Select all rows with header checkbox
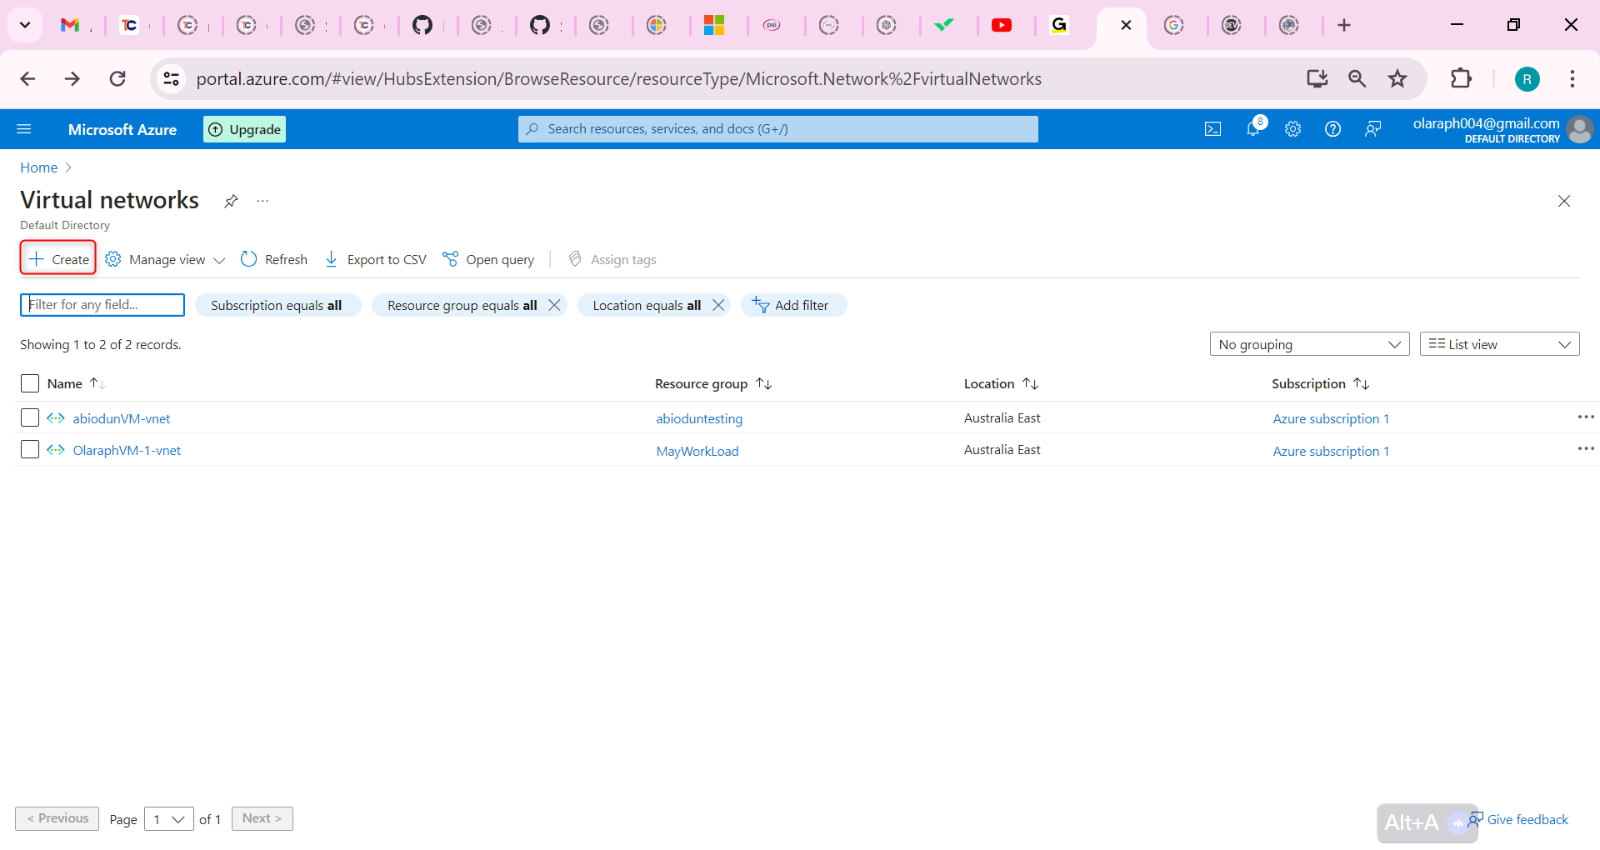 click(30, 383)
